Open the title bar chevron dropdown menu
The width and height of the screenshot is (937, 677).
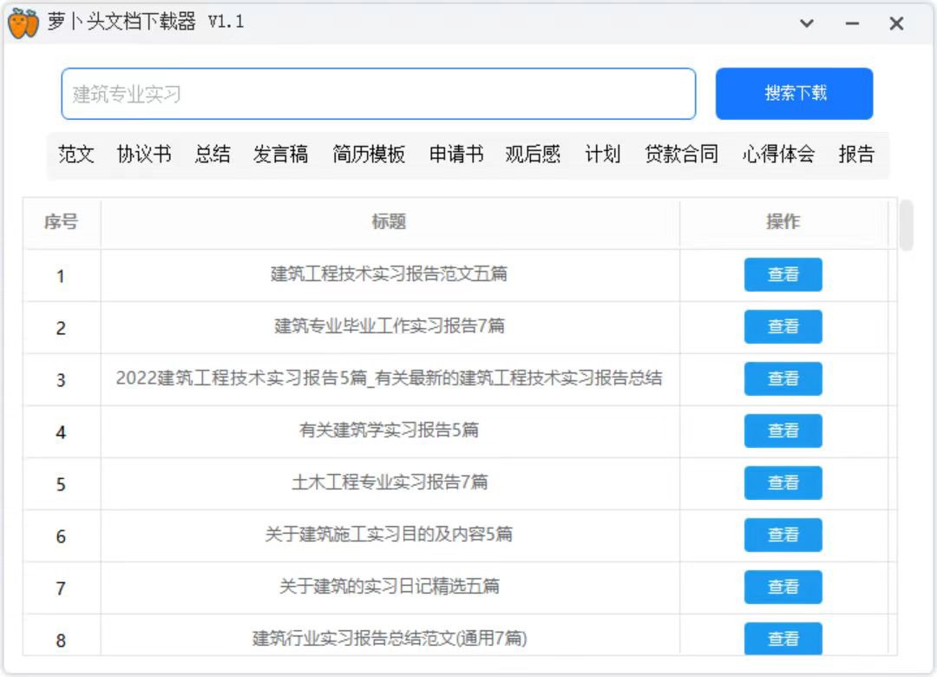coord(807,23)
